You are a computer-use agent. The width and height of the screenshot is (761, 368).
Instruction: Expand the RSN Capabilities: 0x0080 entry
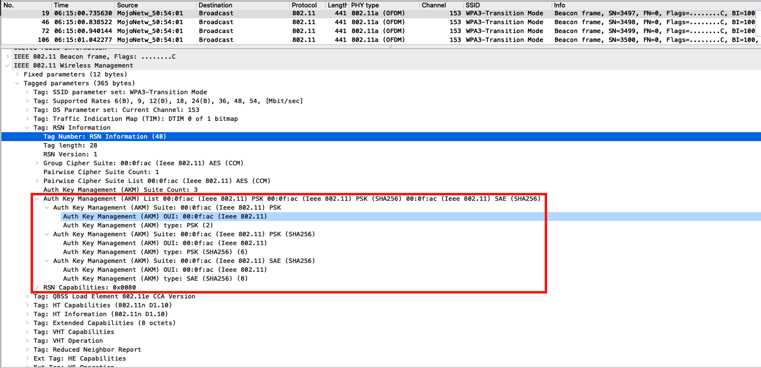coord(37,287)
